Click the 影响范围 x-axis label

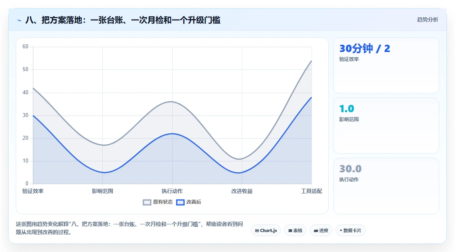[102, 191]
